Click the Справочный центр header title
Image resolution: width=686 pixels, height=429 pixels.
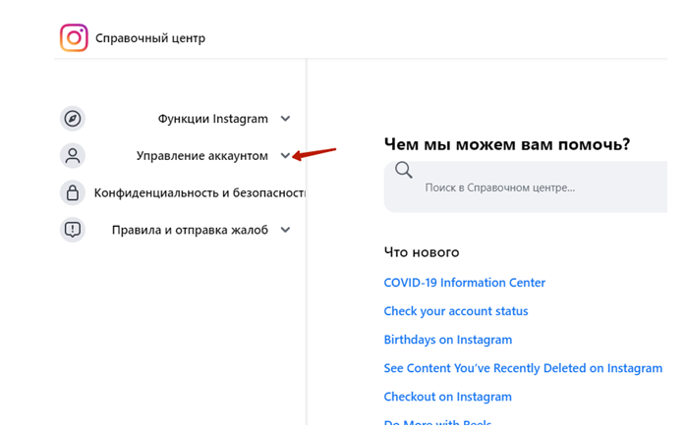click(150, 38)
